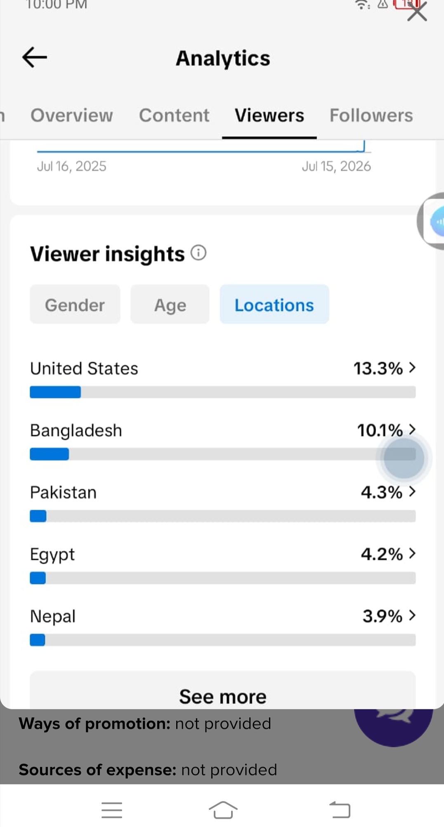The width and height of the screenshot is (444, 827).
Task: Tap the Android recent apps menu icon
Action: 112,810
